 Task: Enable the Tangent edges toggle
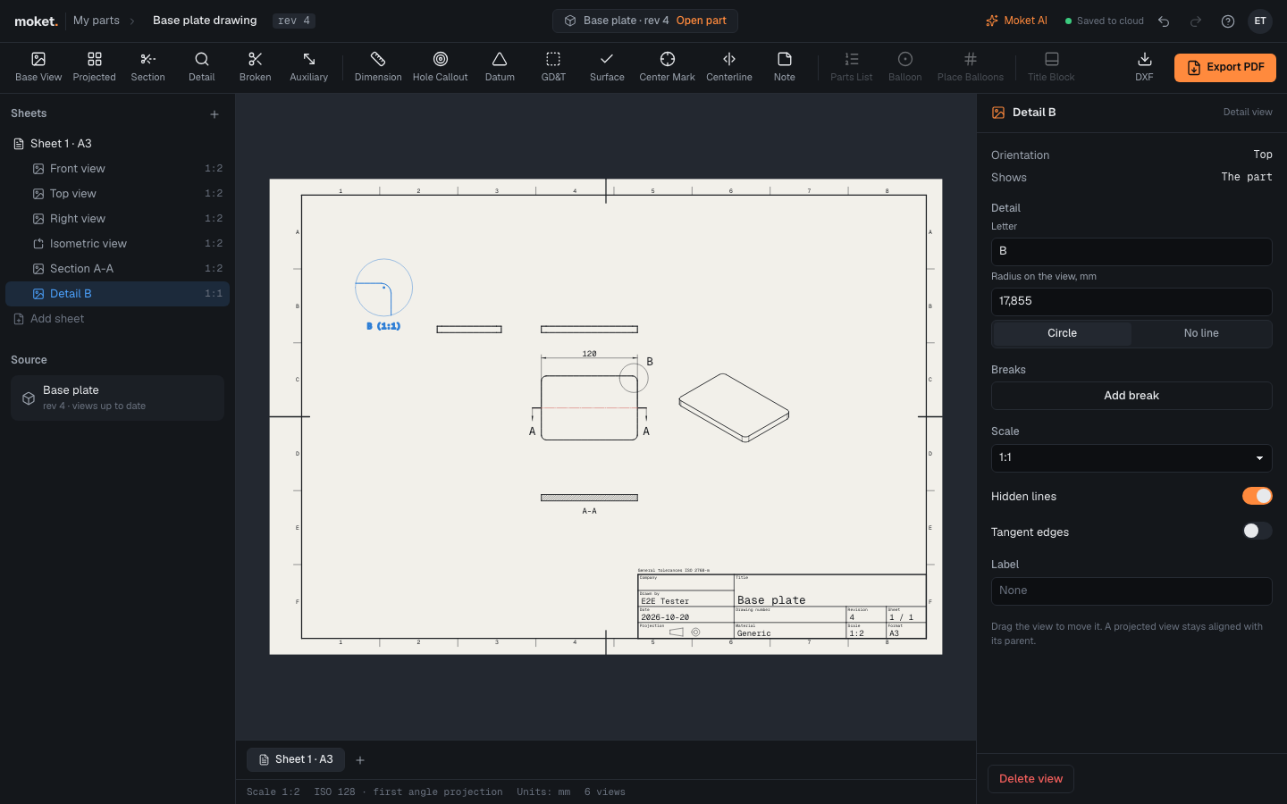(x=1257, y=532)
